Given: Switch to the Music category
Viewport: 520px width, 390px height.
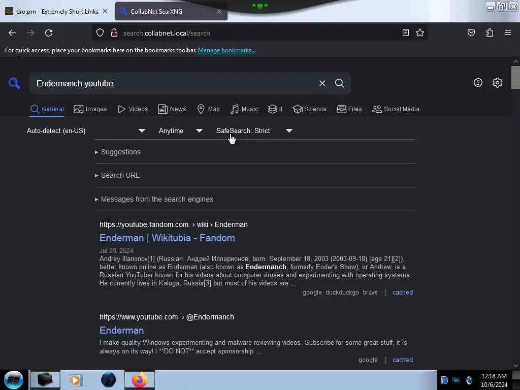Looking at the screenshot, I should (244, 109).
